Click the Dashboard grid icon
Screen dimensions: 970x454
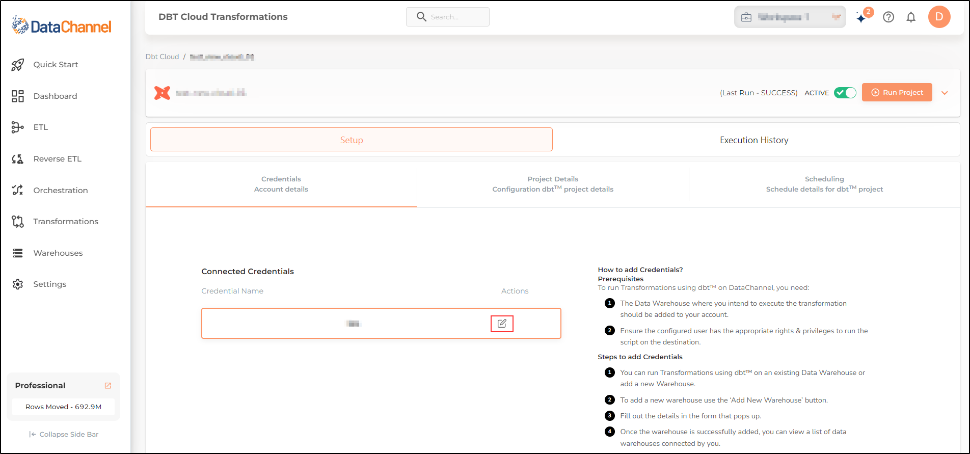[x=18, y=96]
